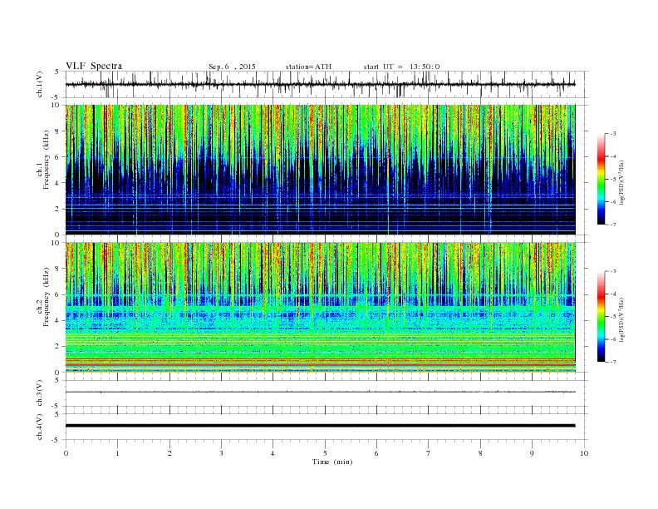This screenshot has height=509, width=658.
Task: Click the ch.1 spectrogram color bar
Action: [601, 179]
